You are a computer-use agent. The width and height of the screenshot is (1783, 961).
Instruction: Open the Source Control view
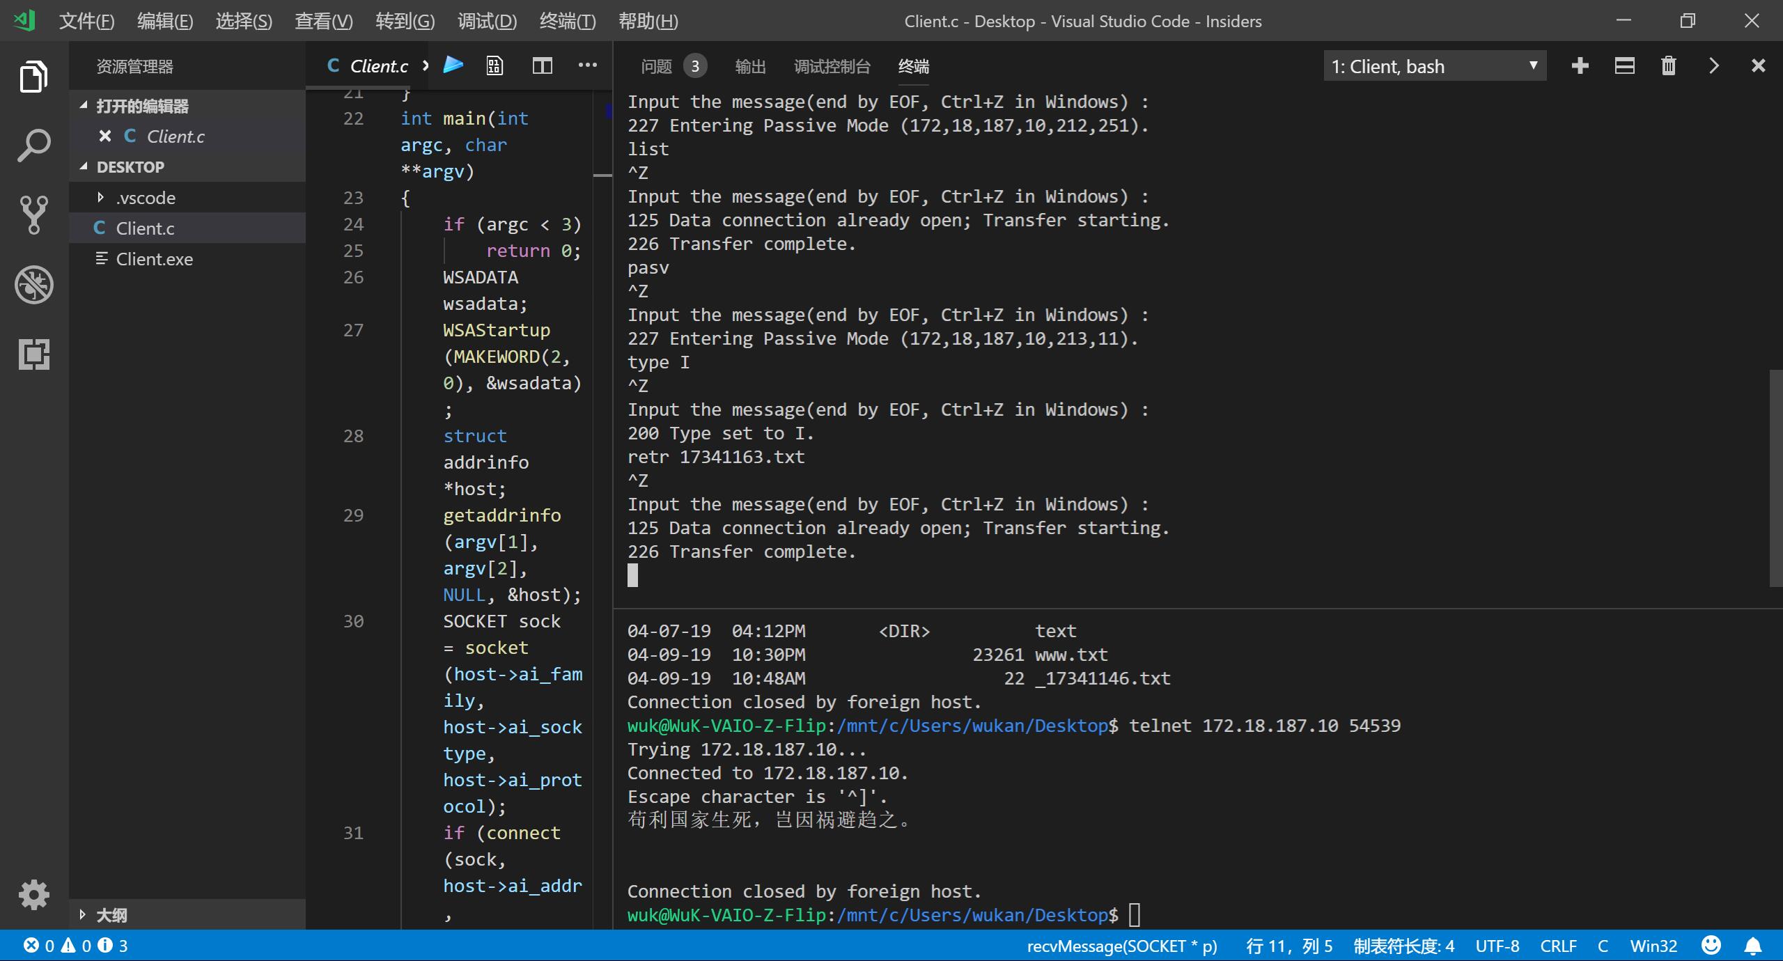click(33, 215)
